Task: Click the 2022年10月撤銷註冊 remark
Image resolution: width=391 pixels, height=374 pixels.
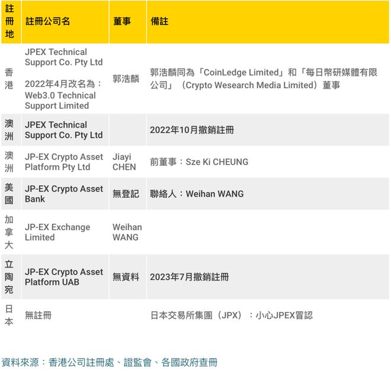Action: pos(192,130)
